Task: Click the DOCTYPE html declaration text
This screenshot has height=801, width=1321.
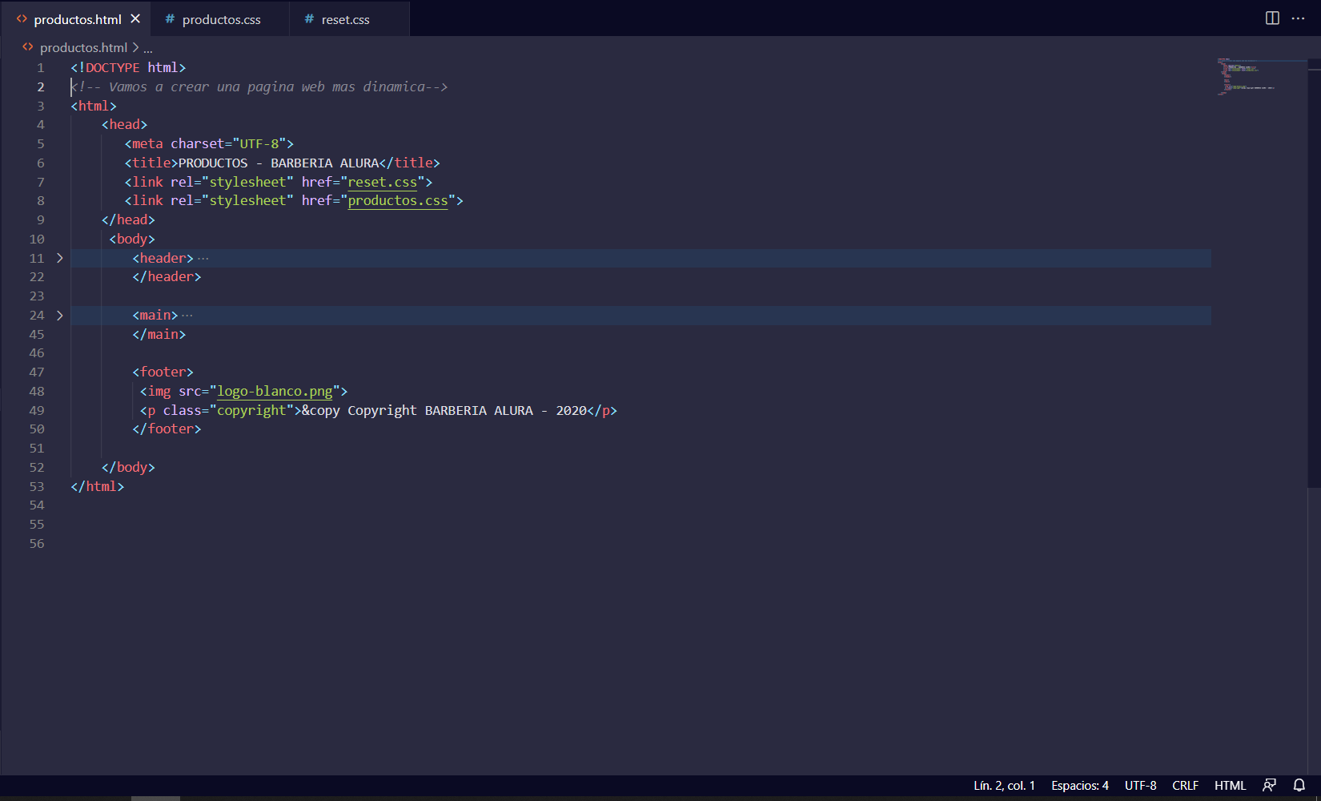Action: tap(128, 68)
